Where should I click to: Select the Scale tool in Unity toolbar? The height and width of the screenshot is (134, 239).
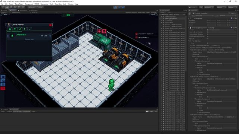click(x=15, y=7)
